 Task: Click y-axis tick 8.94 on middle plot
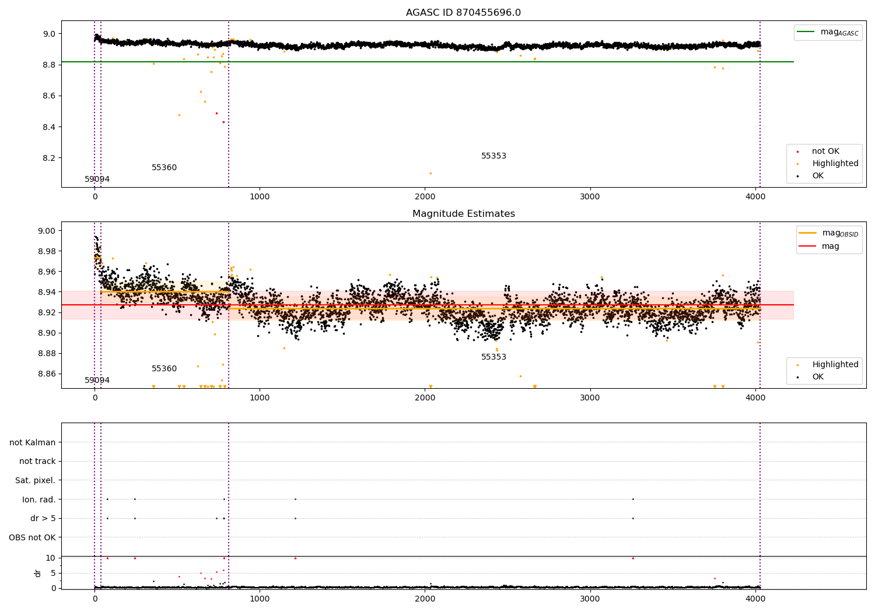click(x=47, y=292)
